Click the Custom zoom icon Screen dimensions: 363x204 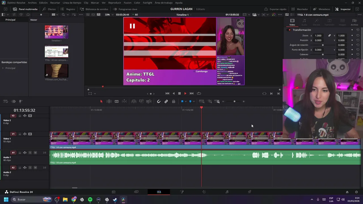[x=217, y=101]
